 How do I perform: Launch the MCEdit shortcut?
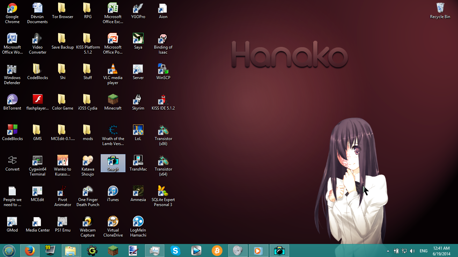[38, 194]
